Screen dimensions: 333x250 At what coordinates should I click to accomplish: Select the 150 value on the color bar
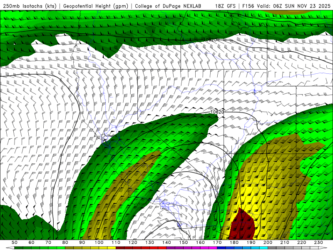[x=184, y=242]
